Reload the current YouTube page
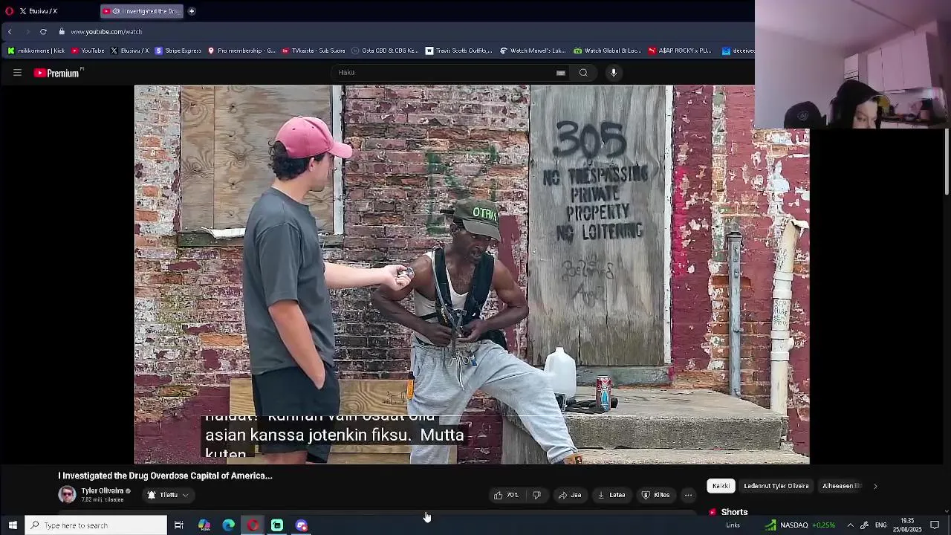 43,32
